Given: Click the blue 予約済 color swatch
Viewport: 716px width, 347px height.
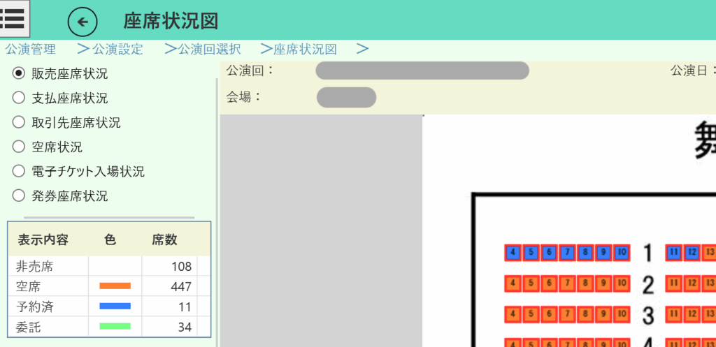Looking at the screenshot, I should pyautogui.click(x=115, y=306).
